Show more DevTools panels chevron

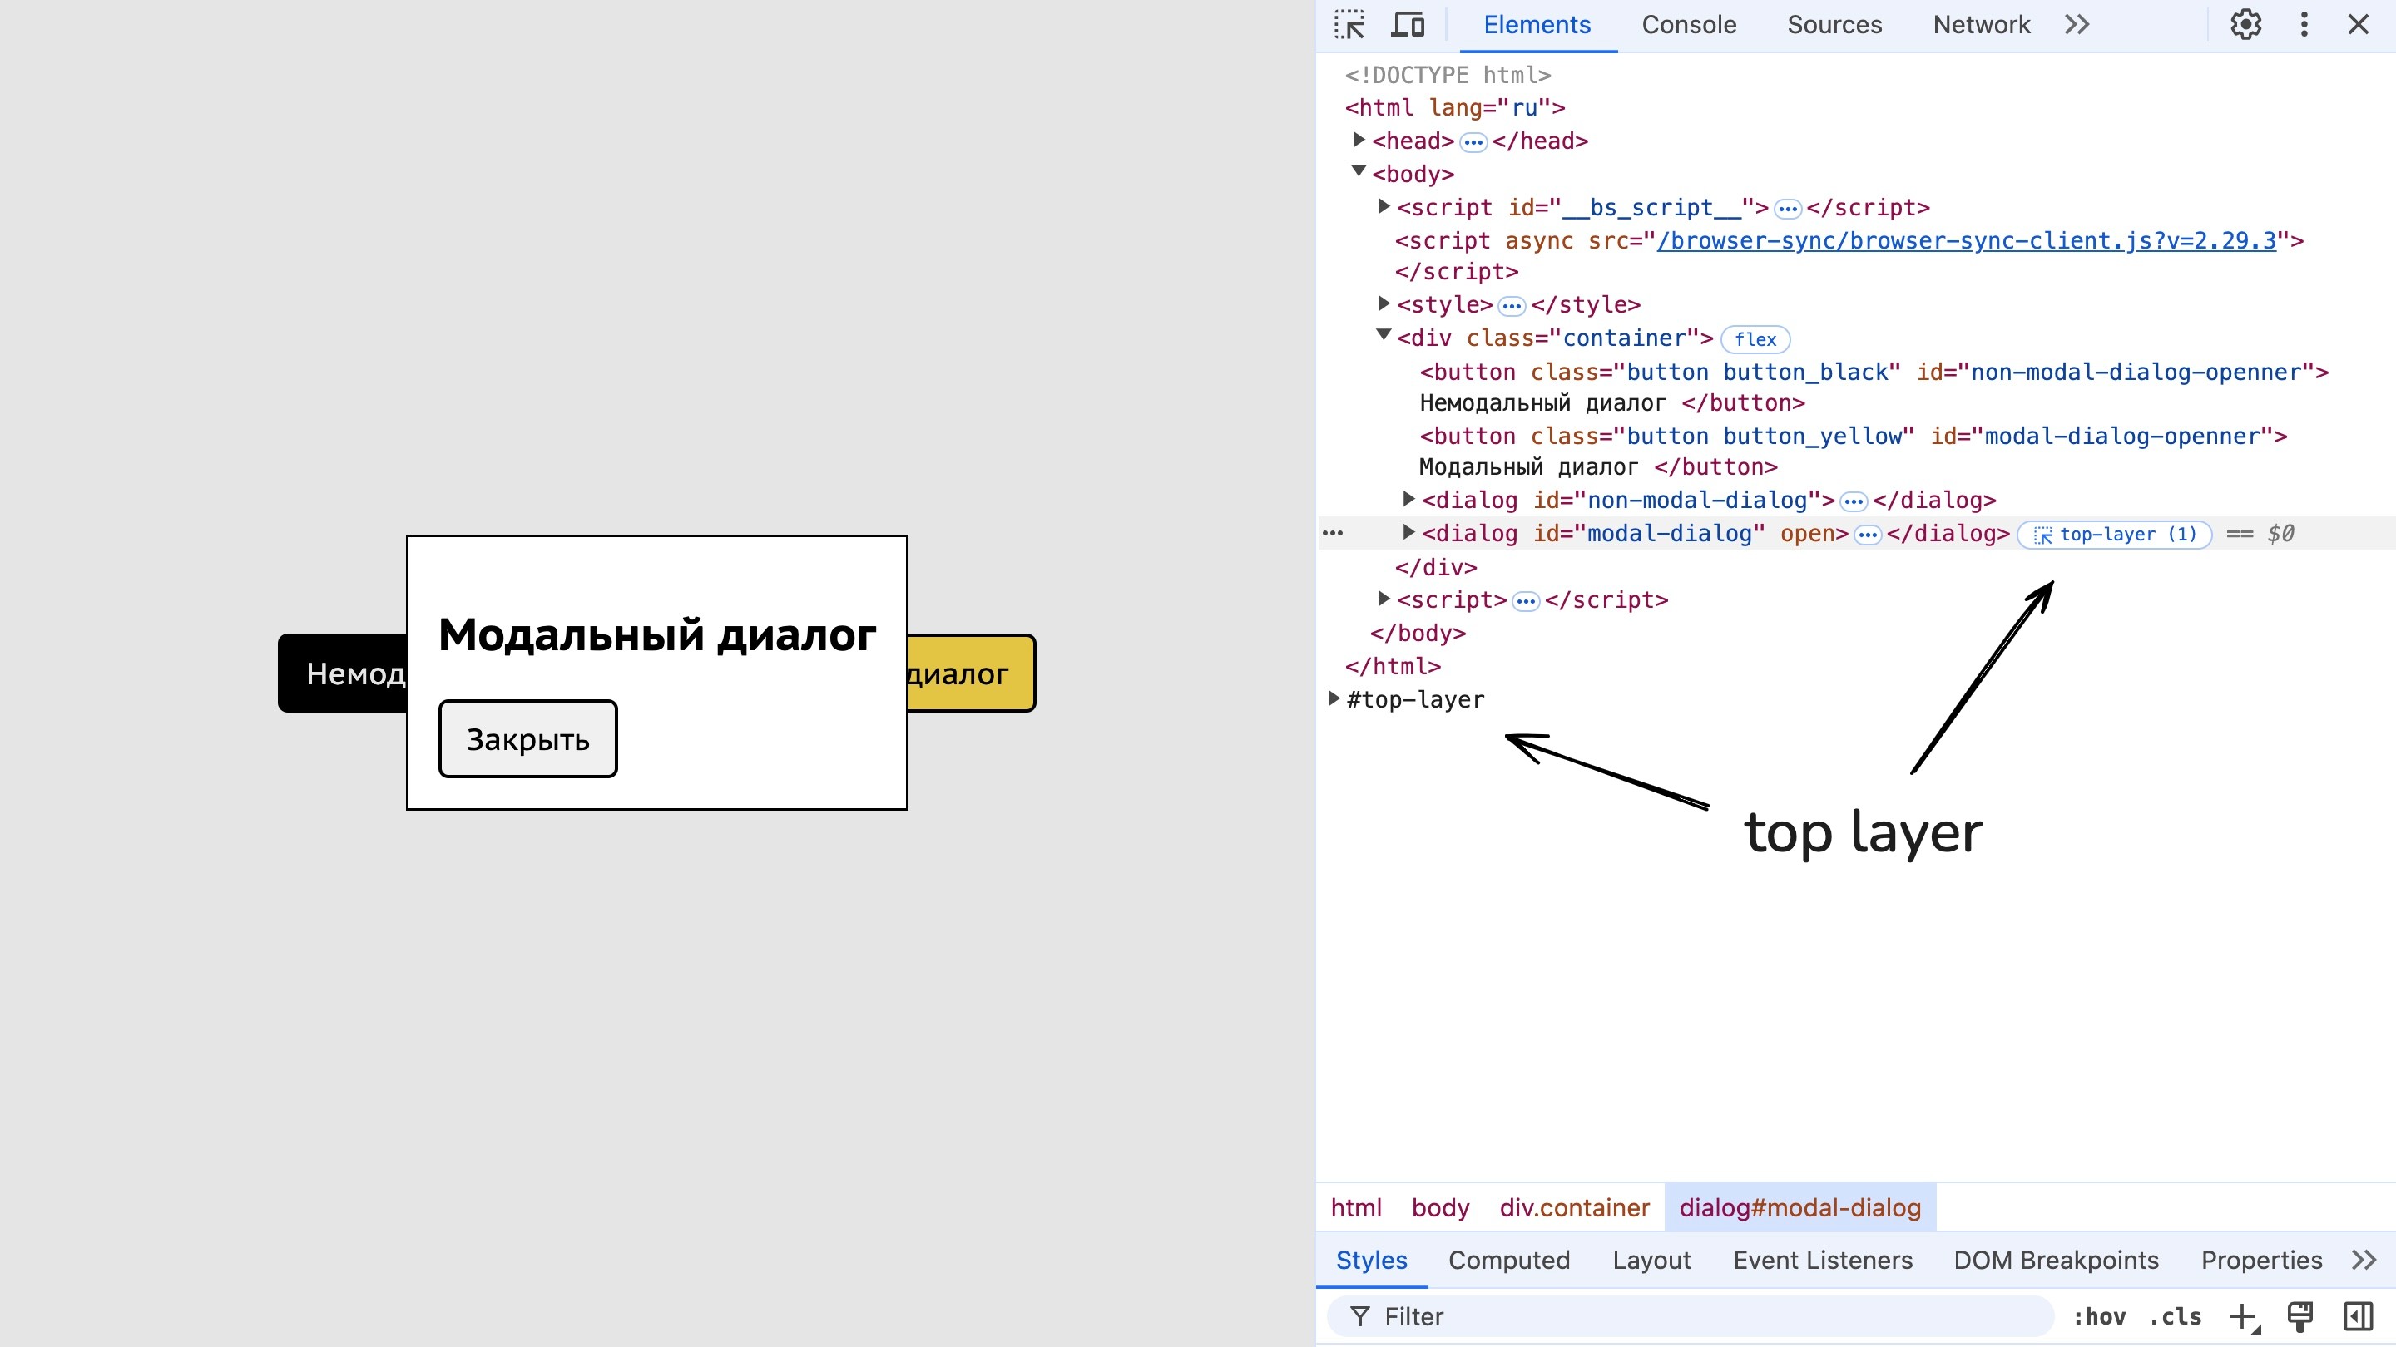[x=2077, y=24]
